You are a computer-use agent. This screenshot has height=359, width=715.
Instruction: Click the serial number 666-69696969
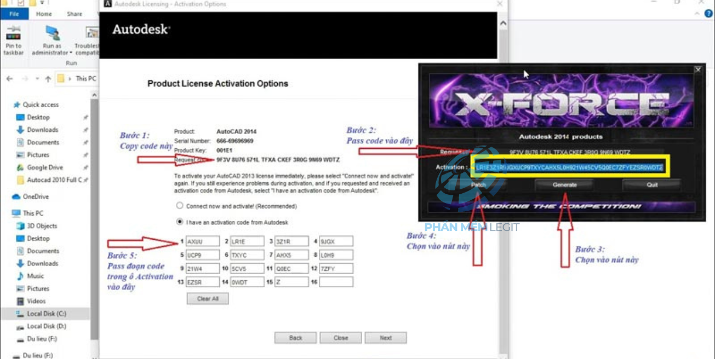click(x=235, y=141)
